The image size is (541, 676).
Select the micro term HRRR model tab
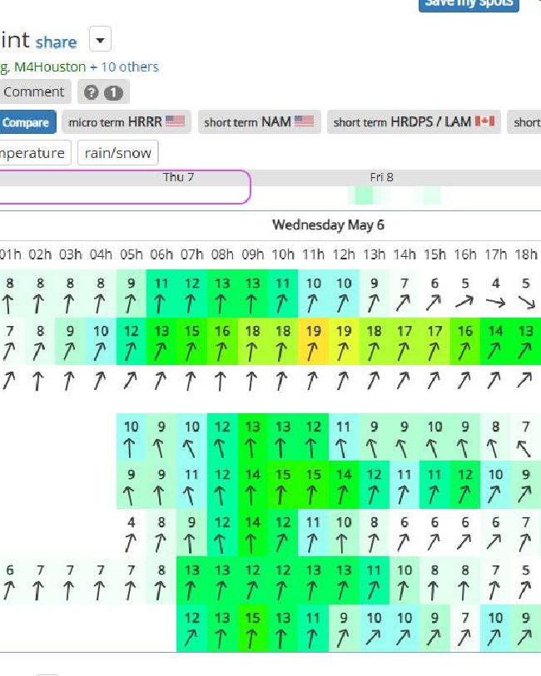tap(127, 122)
